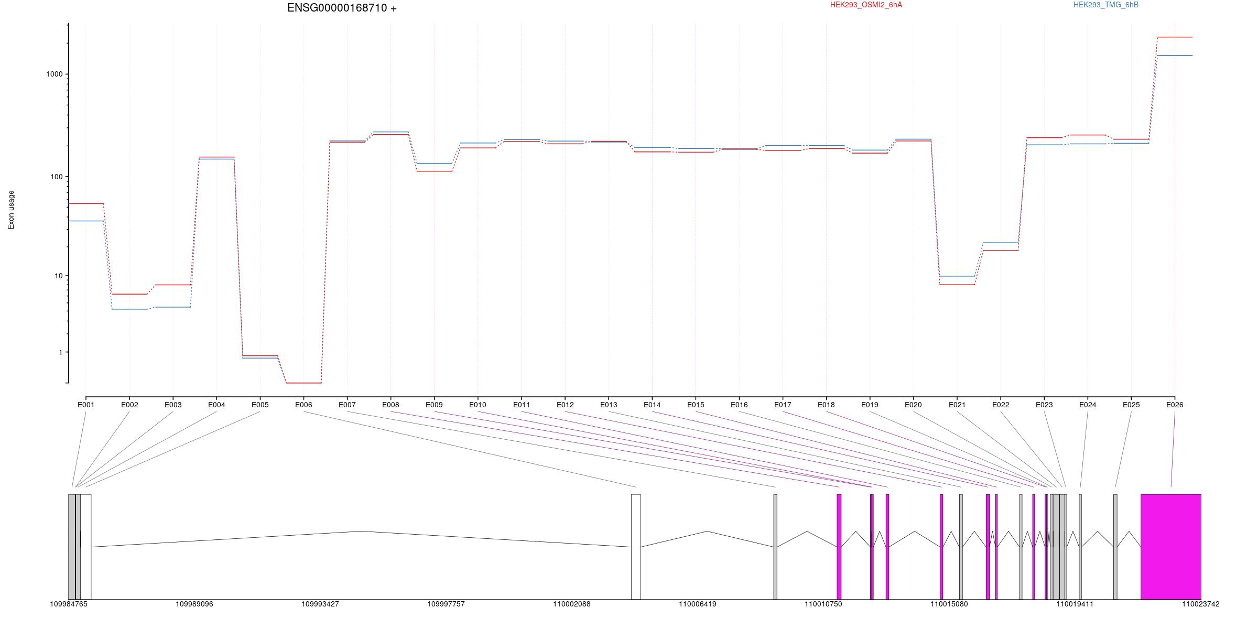Click exon label E004

(216, 405)
